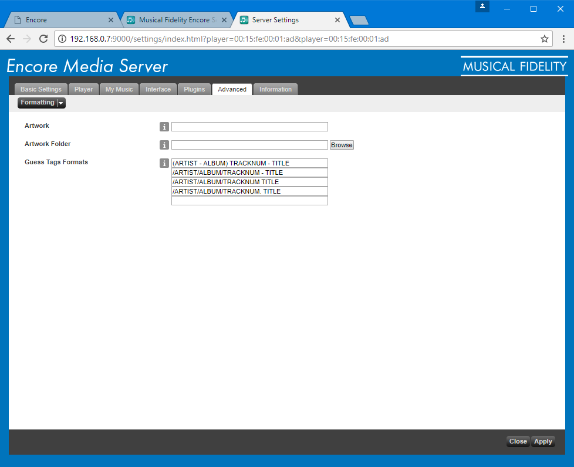Switch to the Player tab
The image size is (574, 467).
pos(83,89)
